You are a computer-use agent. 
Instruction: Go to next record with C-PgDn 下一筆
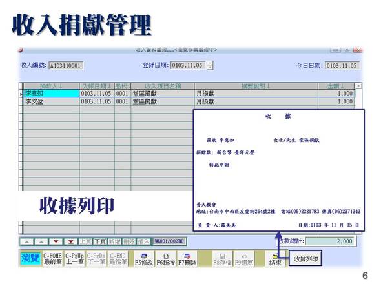pyautogui.click(x=96, y=258)
